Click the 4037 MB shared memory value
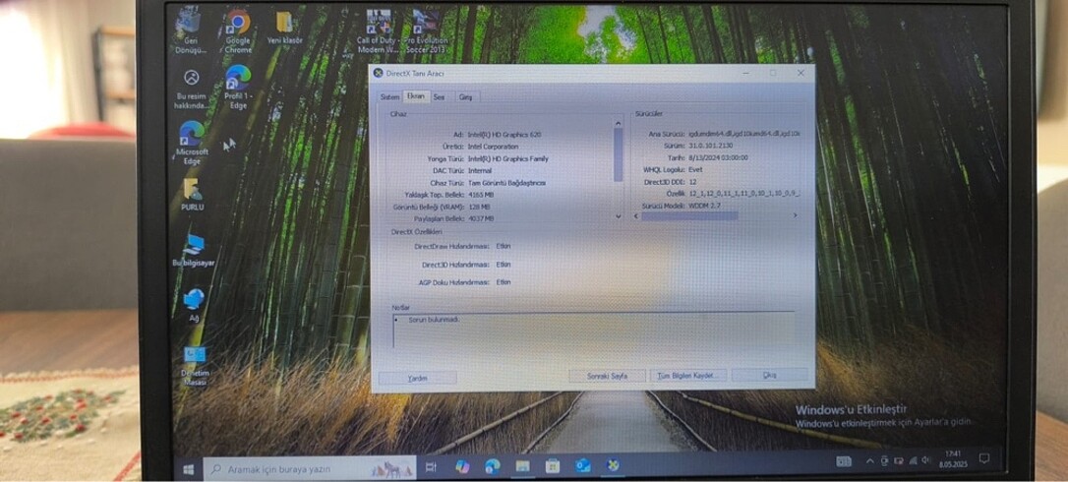Viewport: 1068px width, 482px height. point(481,218)
